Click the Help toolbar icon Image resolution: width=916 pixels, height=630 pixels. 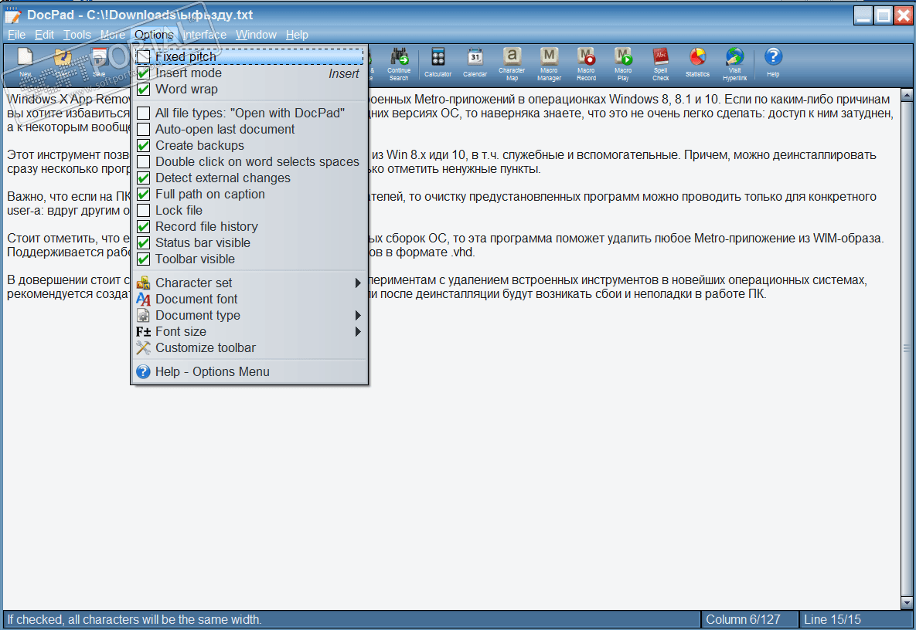[x=773, y=56]
